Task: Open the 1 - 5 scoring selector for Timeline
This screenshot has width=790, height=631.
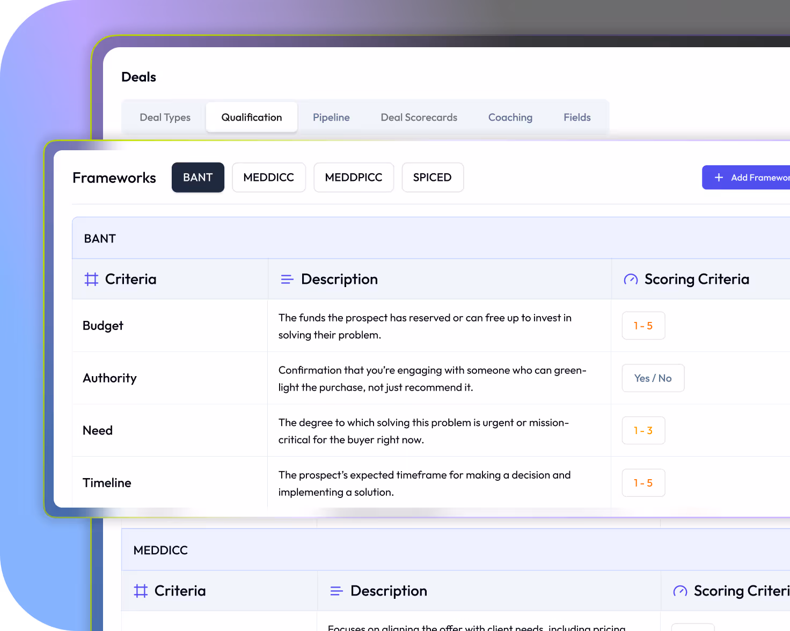Action: [x=643, y=482]
